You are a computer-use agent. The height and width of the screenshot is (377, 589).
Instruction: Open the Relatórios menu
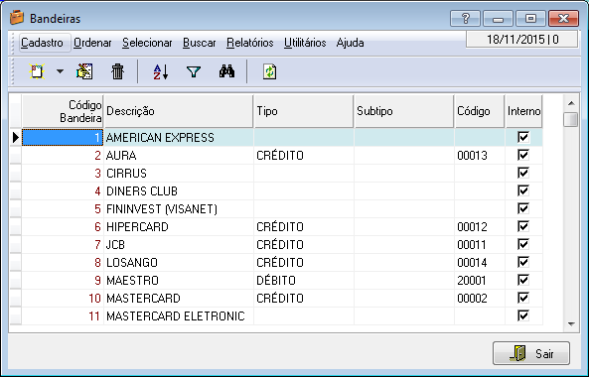[x=249, y=43]
